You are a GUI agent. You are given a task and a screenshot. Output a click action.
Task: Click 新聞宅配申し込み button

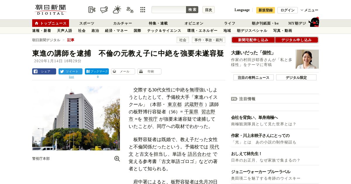pyautogui.click(x=253, y=40)
